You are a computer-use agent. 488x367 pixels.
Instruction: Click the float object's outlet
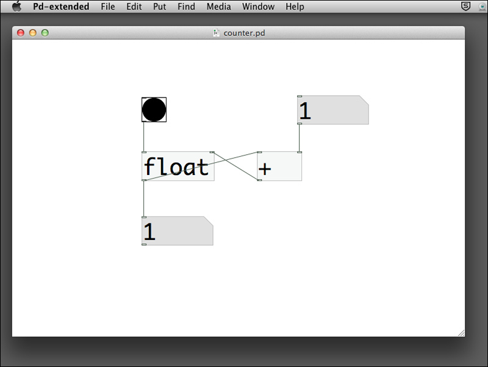click(144, 180)
